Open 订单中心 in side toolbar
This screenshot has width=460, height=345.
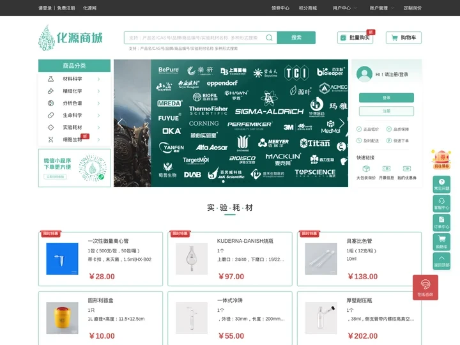coord(441,223)
